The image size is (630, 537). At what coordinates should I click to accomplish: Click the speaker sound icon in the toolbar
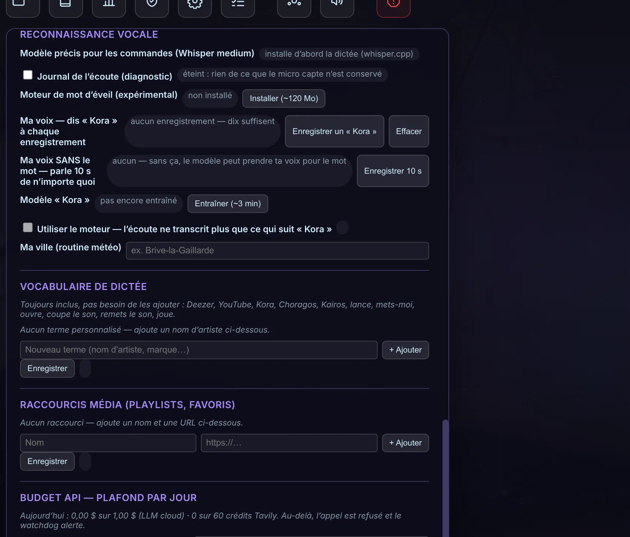pyautogui.click(x=337, y=6)
